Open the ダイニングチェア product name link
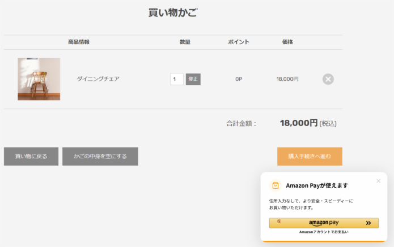The height and width of the screenshot is (247, 394). [x=98, y=79]
